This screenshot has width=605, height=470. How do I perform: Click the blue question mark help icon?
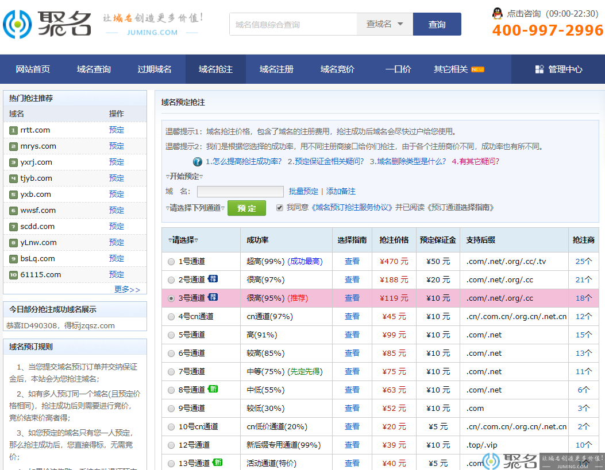(x=197, y=162)
